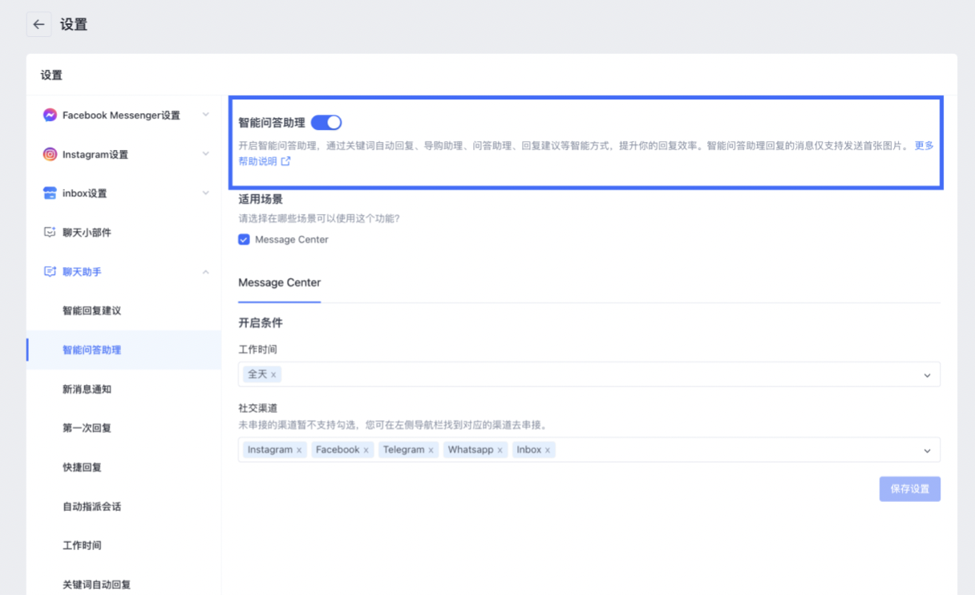Turn off the 智能问答助理 toggle
Screen dimensions: 975x595
pyautogui.click(x=327, y=121)
